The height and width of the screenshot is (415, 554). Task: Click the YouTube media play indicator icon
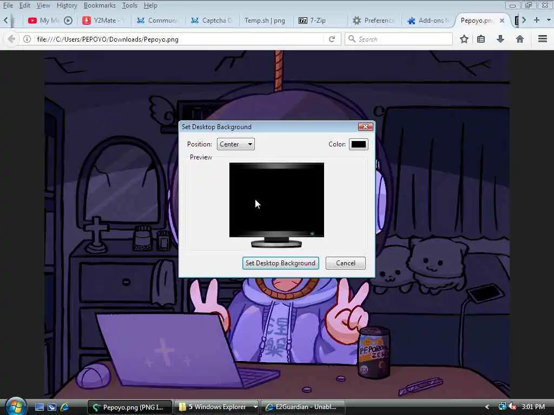pyautogui.click(x=68, y=21)
